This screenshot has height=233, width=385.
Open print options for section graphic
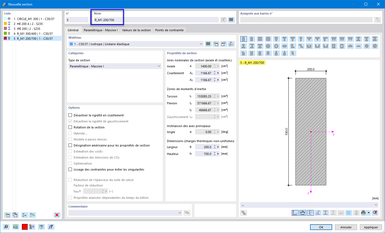coord(363,213)
